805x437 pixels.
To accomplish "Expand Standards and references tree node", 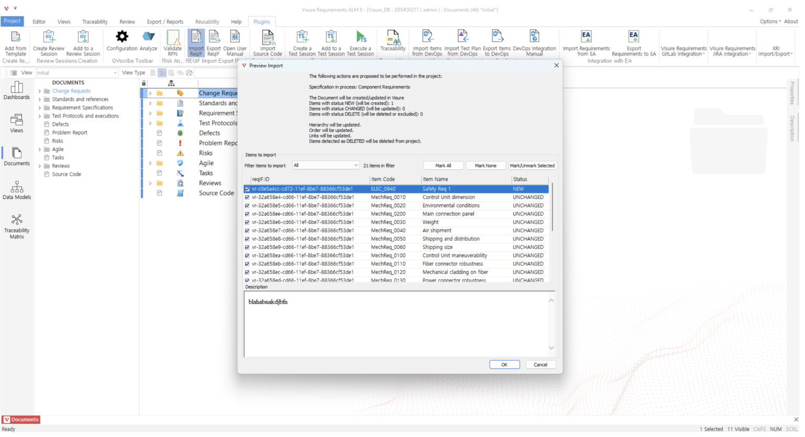I will point(39,100).
